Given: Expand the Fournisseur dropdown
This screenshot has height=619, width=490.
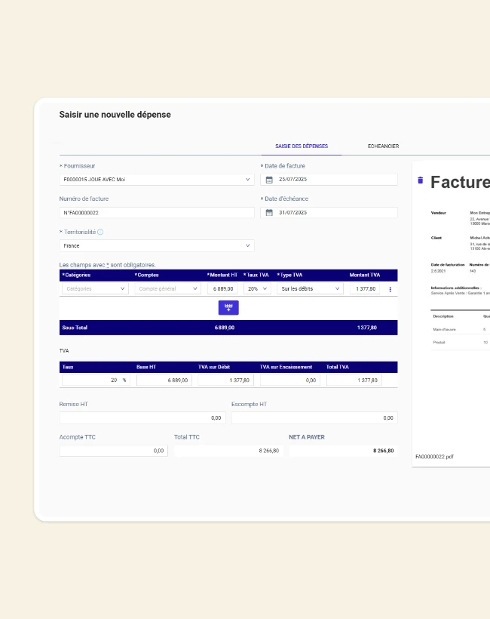Looking at the screenshot, I should coord(248,180).
